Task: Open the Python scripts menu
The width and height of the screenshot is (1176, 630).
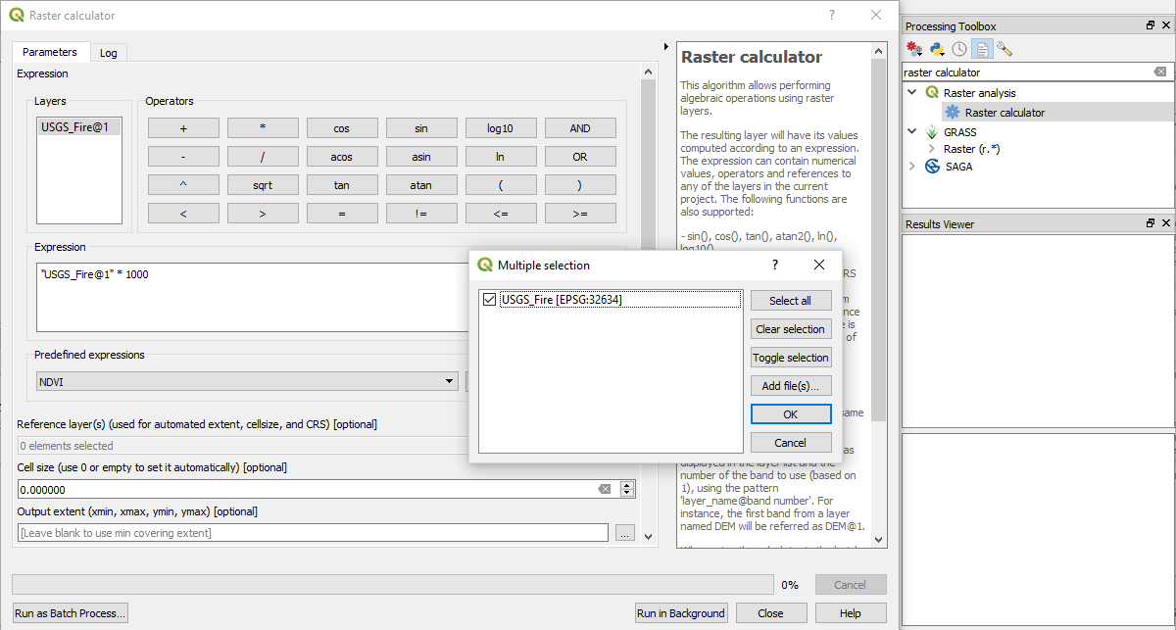Action: tap(937, 47)
